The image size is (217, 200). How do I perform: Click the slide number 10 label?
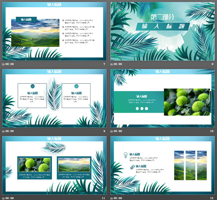click(212, 131)
